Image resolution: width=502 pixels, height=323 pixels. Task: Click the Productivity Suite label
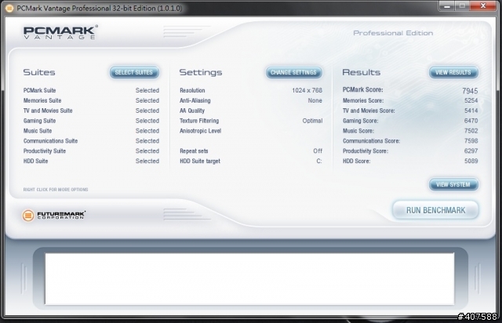pos(45,151)
